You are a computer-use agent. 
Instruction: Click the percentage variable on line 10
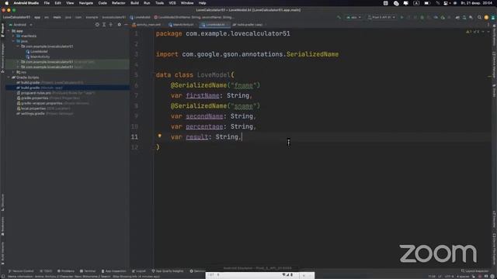coord(204,126)
